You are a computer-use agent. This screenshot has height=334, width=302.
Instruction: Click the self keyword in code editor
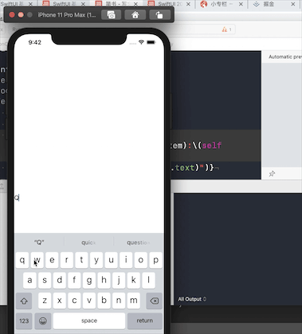(x=212, y=146)
